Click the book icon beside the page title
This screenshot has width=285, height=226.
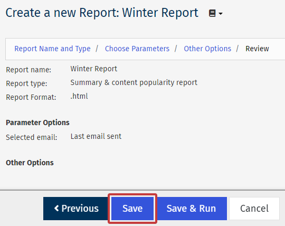(x=212, y=13)
